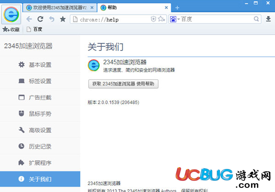Open 扩展程序 in the sidebar
The image size is (275, 192).
click(x=40, y=163)
